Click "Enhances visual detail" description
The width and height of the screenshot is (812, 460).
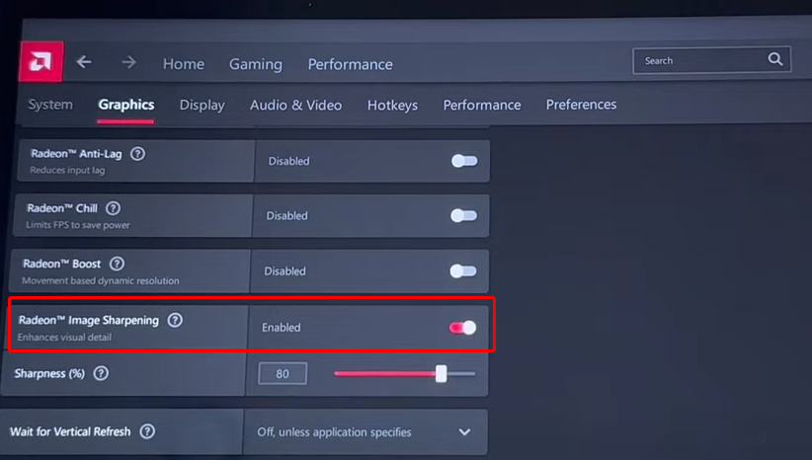click(x=64, y=338)
